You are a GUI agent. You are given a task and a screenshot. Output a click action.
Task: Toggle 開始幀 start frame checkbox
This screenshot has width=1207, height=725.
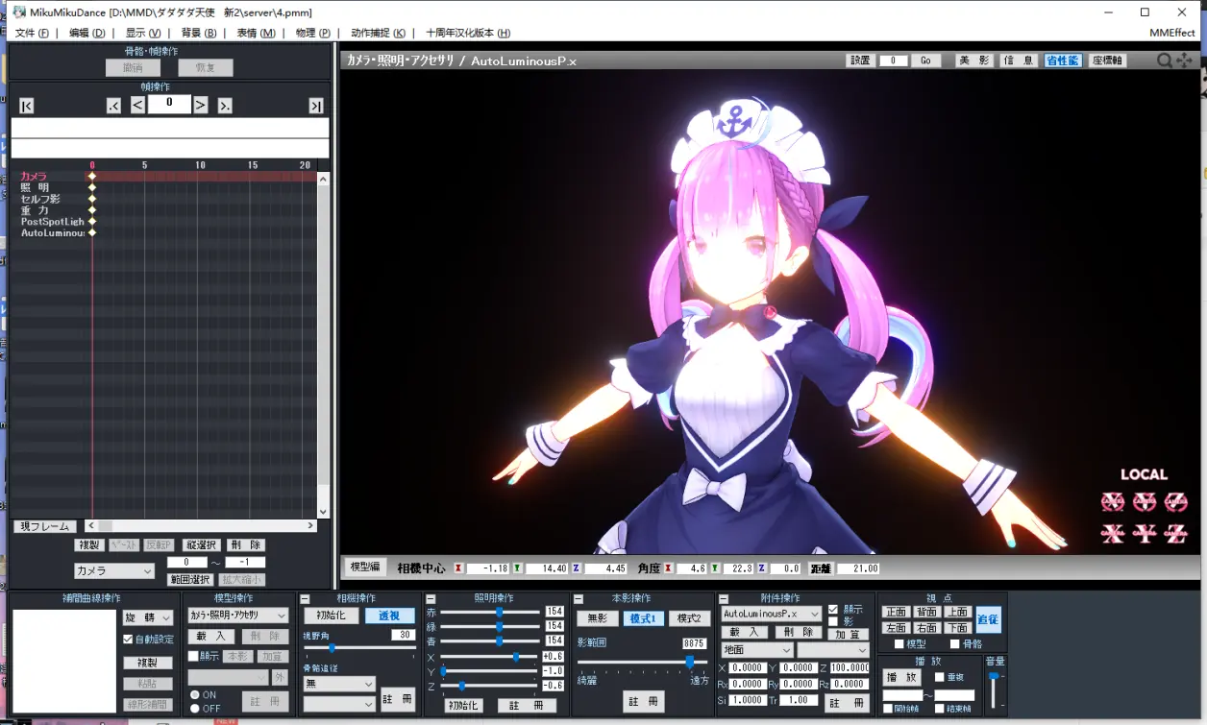click(x=888, y=709)
